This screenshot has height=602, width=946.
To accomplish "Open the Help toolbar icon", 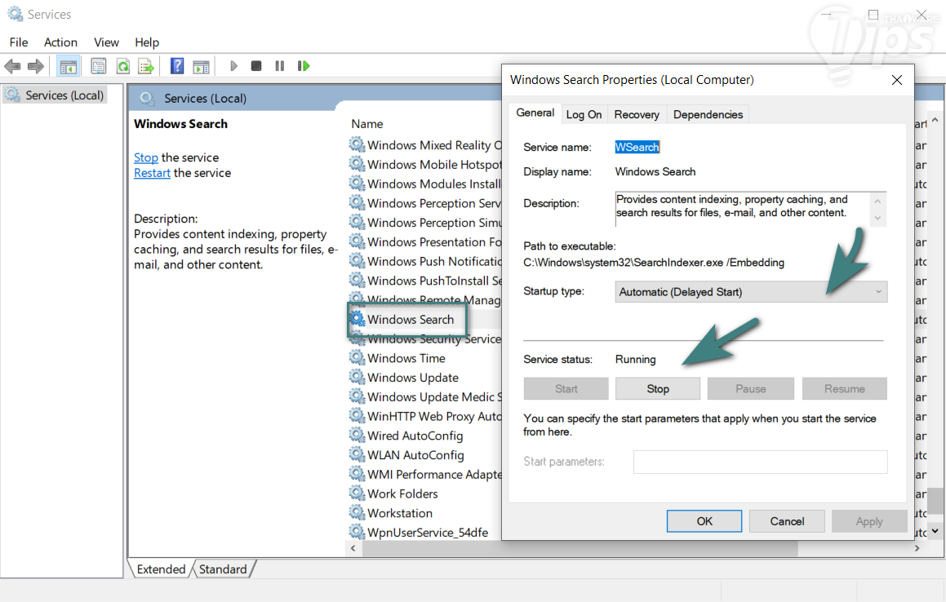I will [177, 66].
